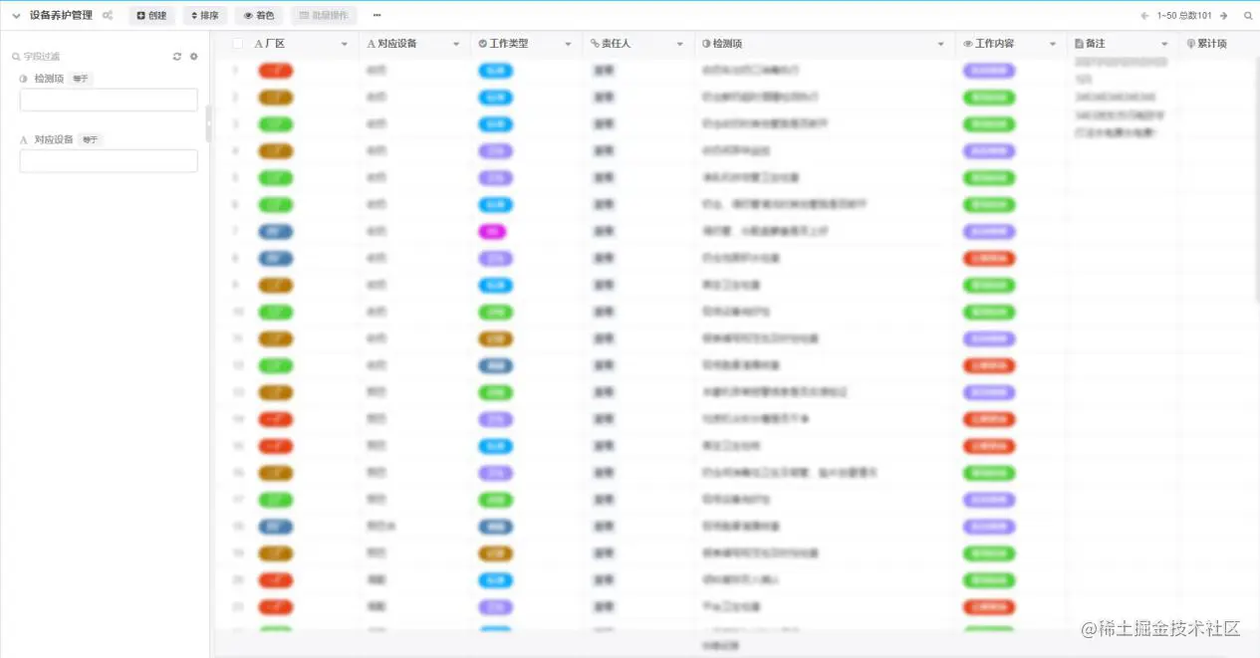
Task: Go to the previous page arrow
Action: pos(1144,16)
